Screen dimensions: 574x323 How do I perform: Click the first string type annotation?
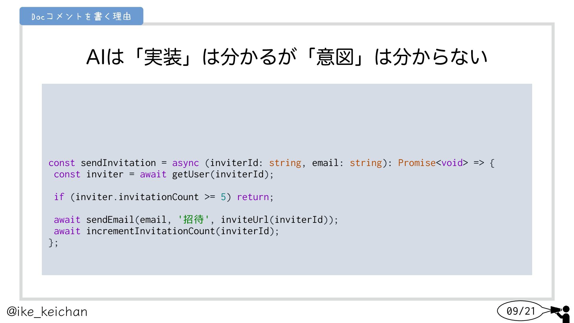pos(285,163)
